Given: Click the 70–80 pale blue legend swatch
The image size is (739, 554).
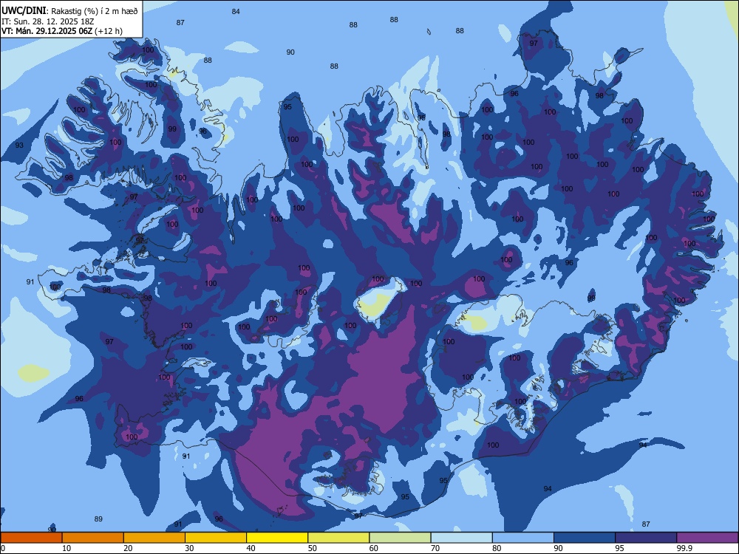Looking at the screenshot, I should click(461, 538).
